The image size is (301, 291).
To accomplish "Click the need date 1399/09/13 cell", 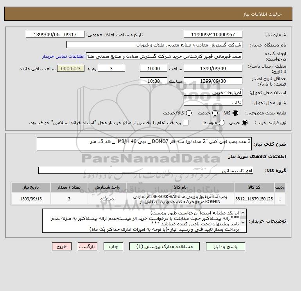I will [31, 199].
